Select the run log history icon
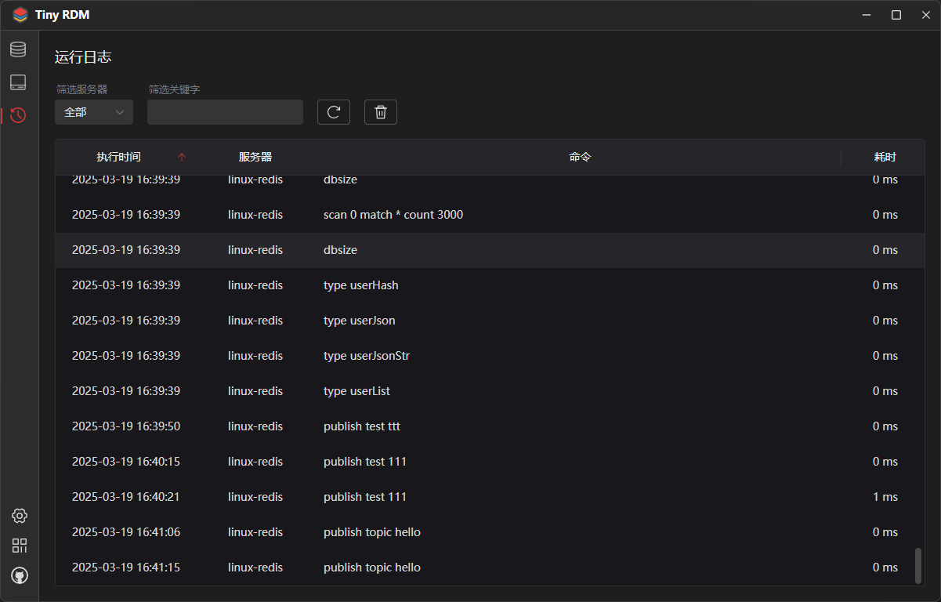941x602 pixels. (x=18, y=115)
